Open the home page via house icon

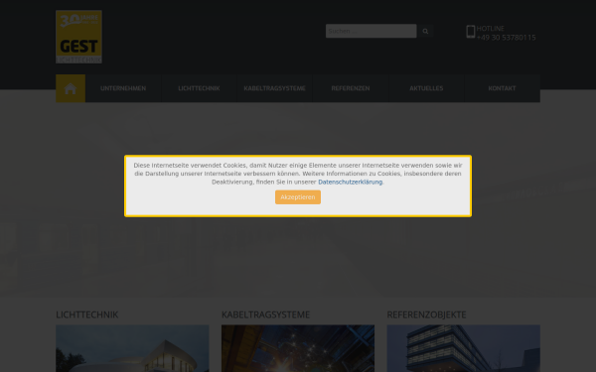[71, 88]
